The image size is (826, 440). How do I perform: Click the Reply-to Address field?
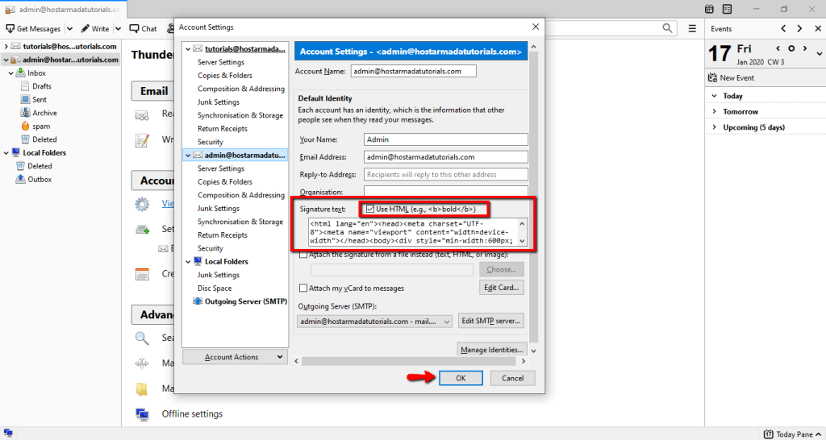(x=445, y=175)
